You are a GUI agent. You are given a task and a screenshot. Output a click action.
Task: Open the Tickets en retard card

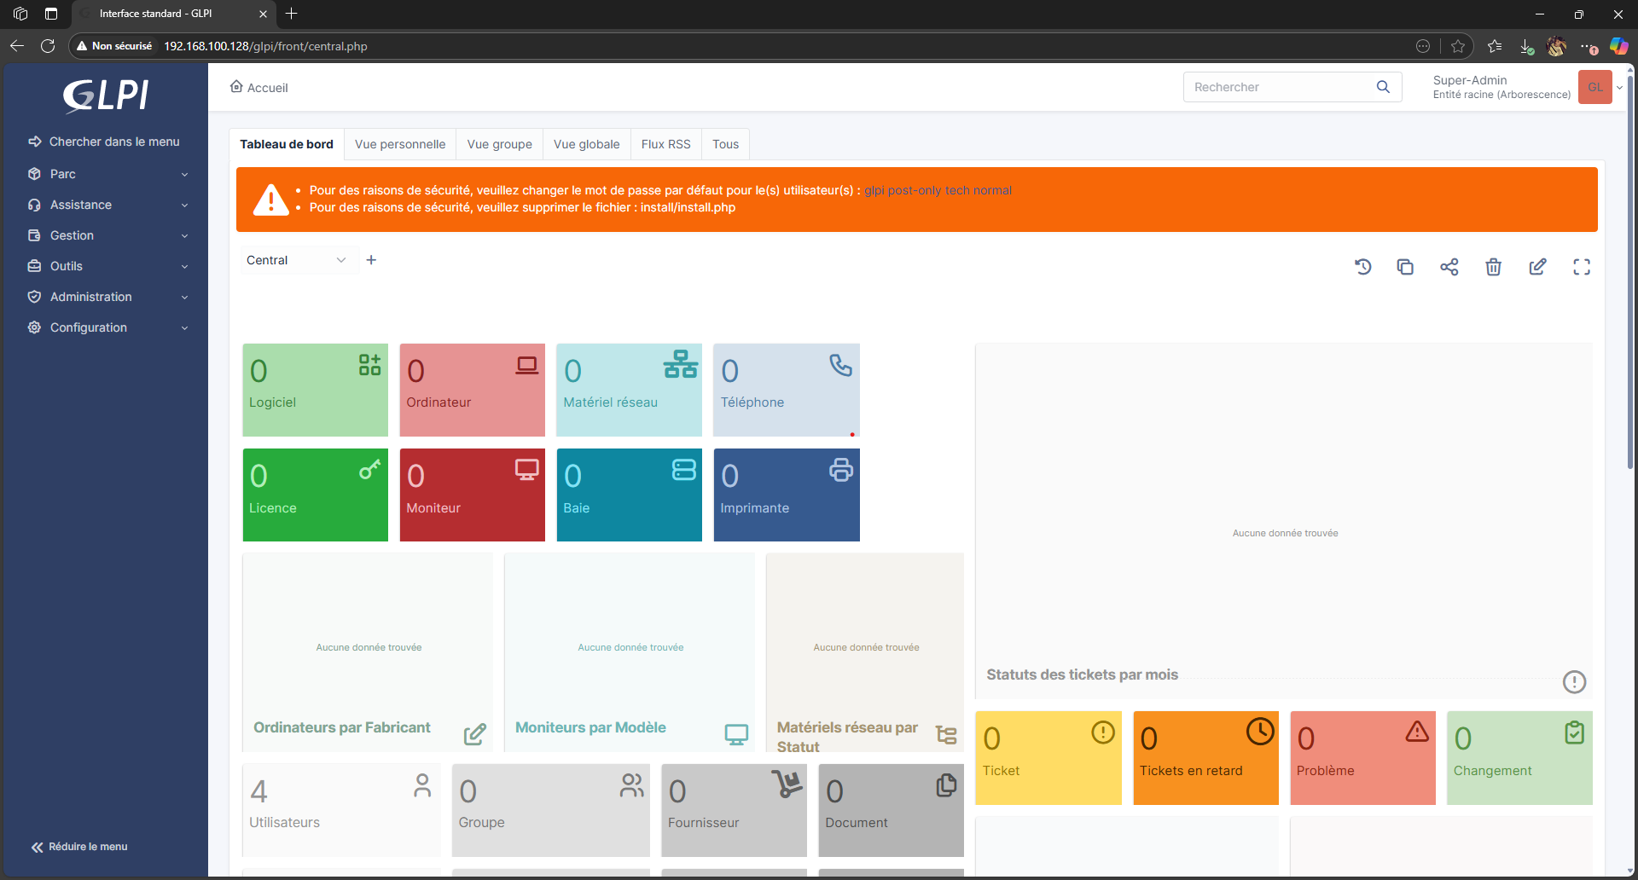pos(1206,758)
